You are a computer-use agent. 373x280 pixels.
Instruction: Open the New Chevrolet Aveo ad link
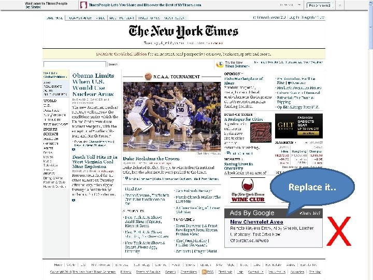[x=256, y=222]
